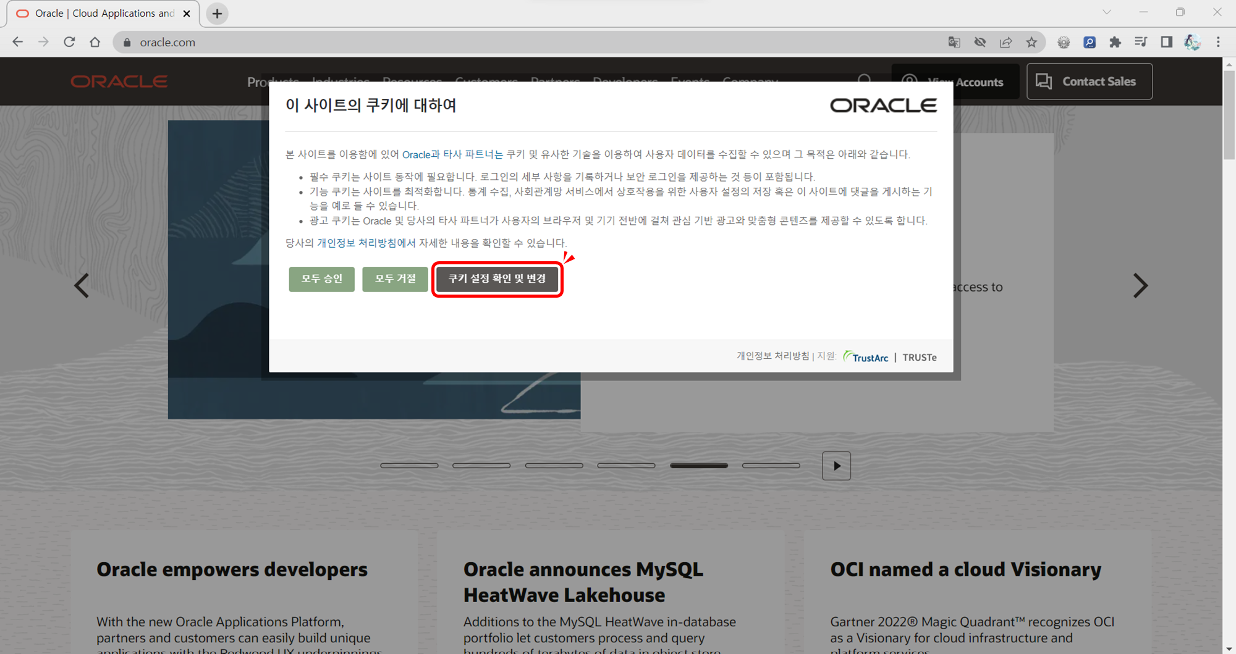Viewport: 1236px width, 654px height.
Task: Open the share page icon
Action: [1006, 42]
